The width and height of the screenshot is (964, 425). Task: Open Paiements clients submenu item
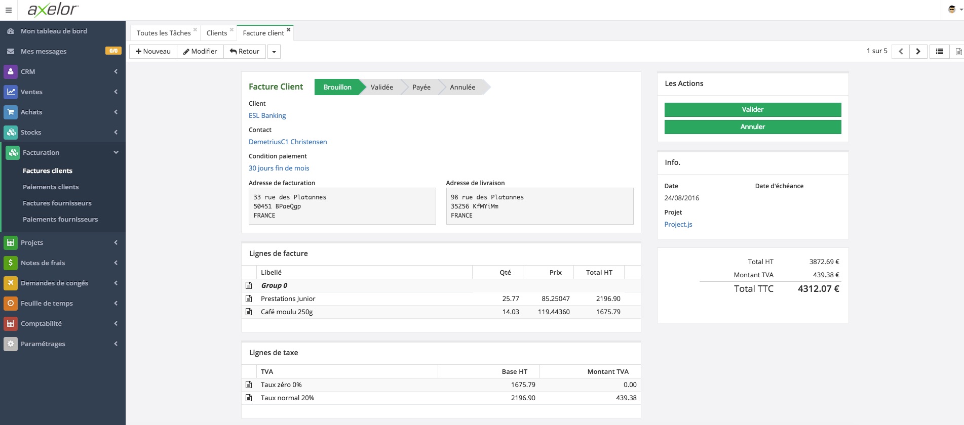coord(51,187)
